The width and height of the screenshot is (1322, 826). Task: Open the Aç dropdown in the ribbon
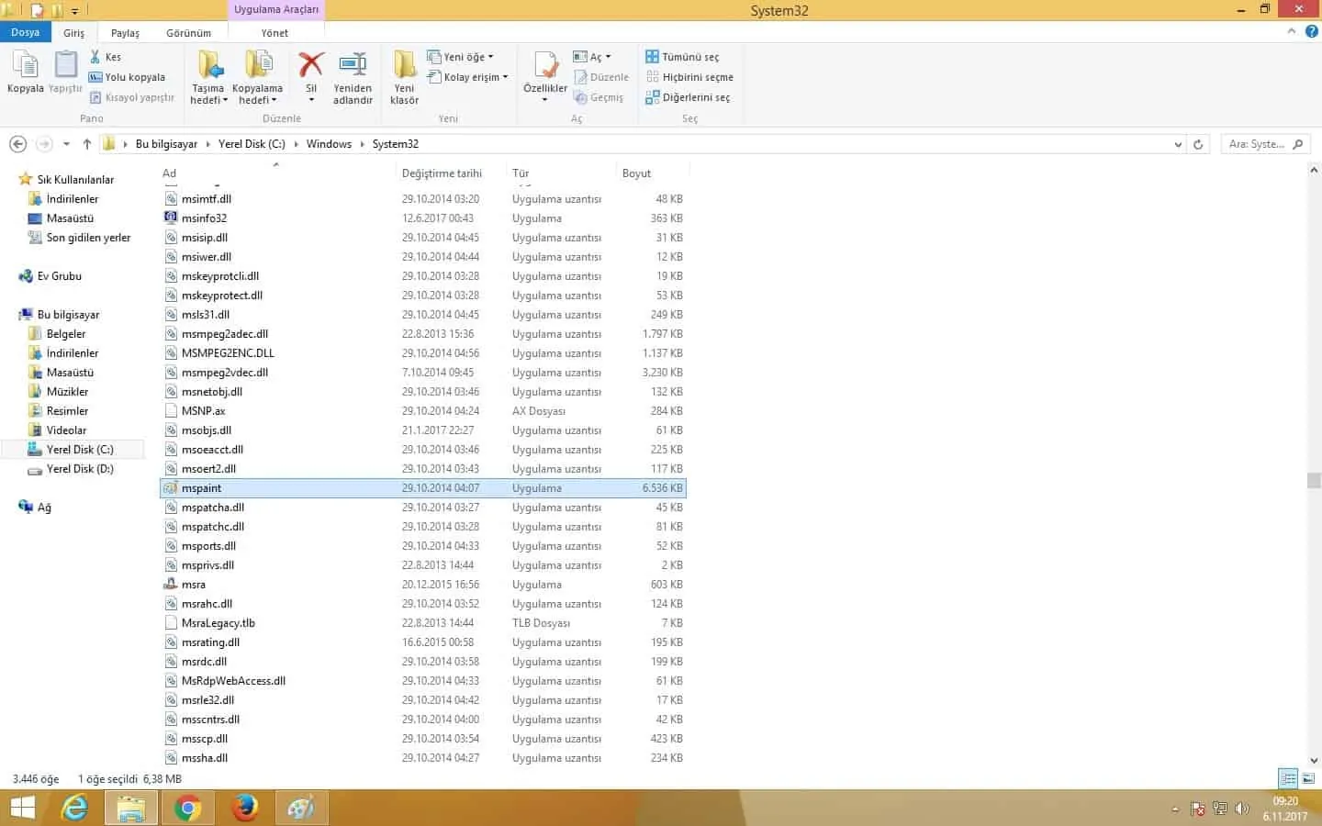[592, 57]
